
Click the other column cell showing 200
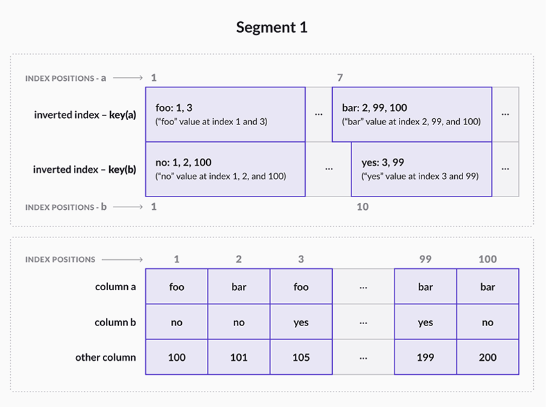tap(488, 357)
